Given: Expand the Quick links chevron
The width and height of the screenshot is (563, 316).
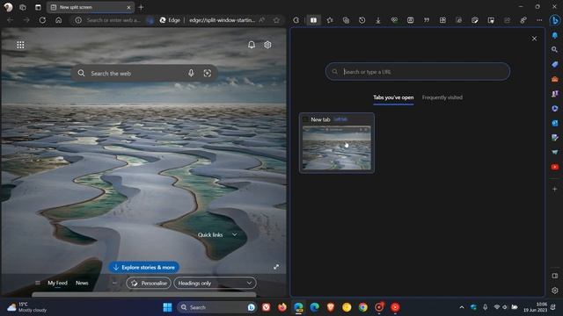Looking at the screenshot, I should 235,234.
